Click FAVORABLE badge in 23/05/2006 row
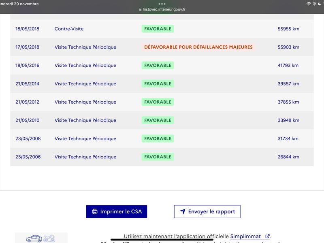The width and height of the screenshot is (324, 243). [158, 157]
